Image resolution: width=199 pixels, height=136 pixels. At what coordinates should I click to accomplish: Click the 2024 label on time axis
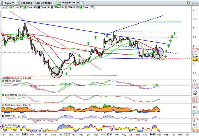click(109, 134)
